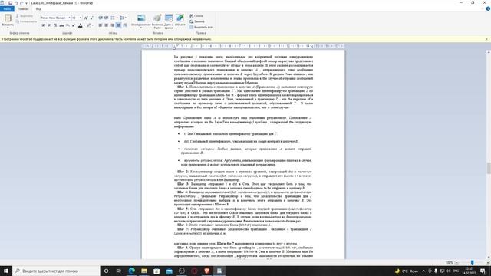Open the notification center icon
491x276 pixels.
pyautogui.click(x=483, y=271)
